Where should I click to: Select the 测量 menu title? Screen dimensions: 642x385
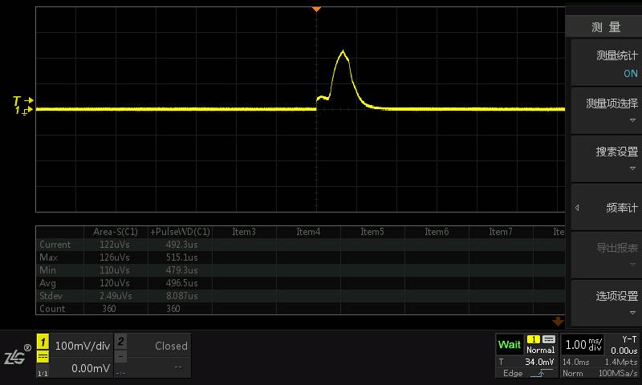(605, 27)
